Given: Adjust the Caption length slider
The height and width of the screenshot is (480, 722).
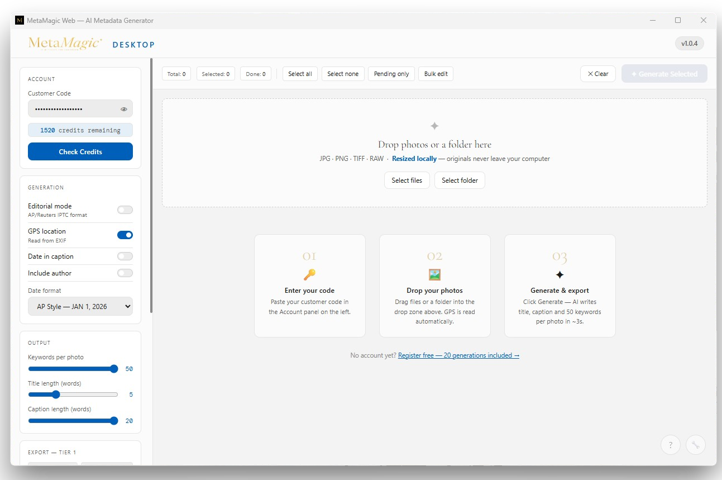Looking at the screenshot, I should [73, 421].
